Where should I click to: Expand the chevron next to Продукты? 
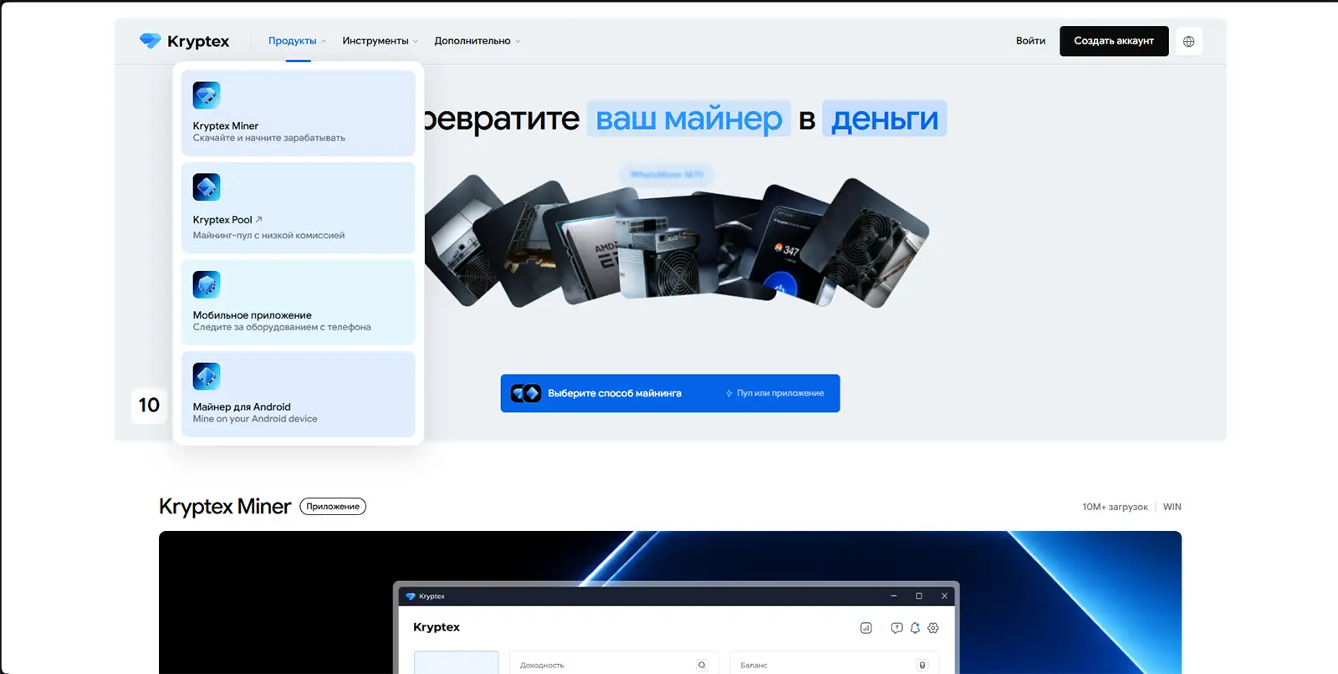click(x=324, y=41)
